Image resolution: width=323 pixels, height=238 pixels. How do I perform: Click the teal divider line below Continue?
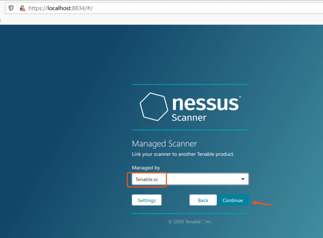[x=190, y=213]
